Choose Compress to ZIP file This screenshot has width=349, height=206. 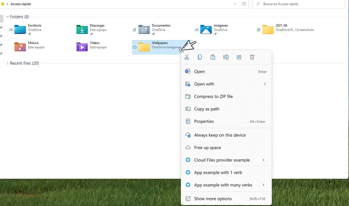pyautogui.click(x=214, y=96)
